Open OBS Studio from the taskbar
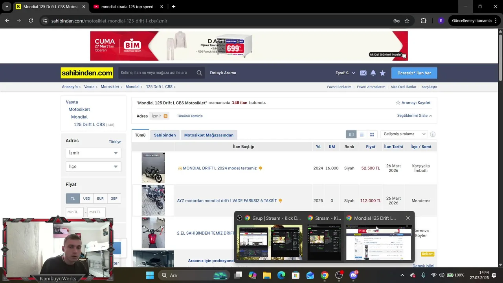The width and height of the screenshot is (503, 283). coord(339,275)
